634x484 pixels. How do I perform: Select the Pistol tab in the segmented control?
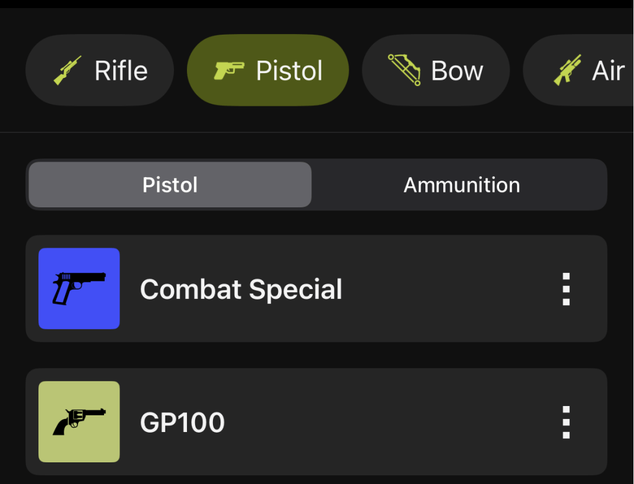tap(169, 184)
